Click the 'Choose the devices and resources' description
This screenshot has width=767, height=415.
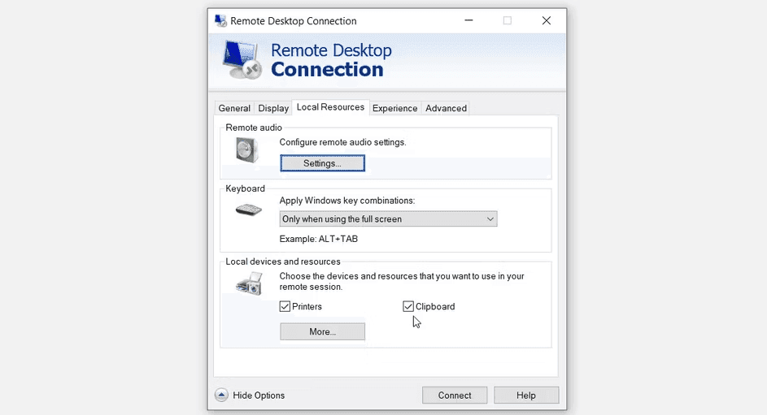[402, 281]
